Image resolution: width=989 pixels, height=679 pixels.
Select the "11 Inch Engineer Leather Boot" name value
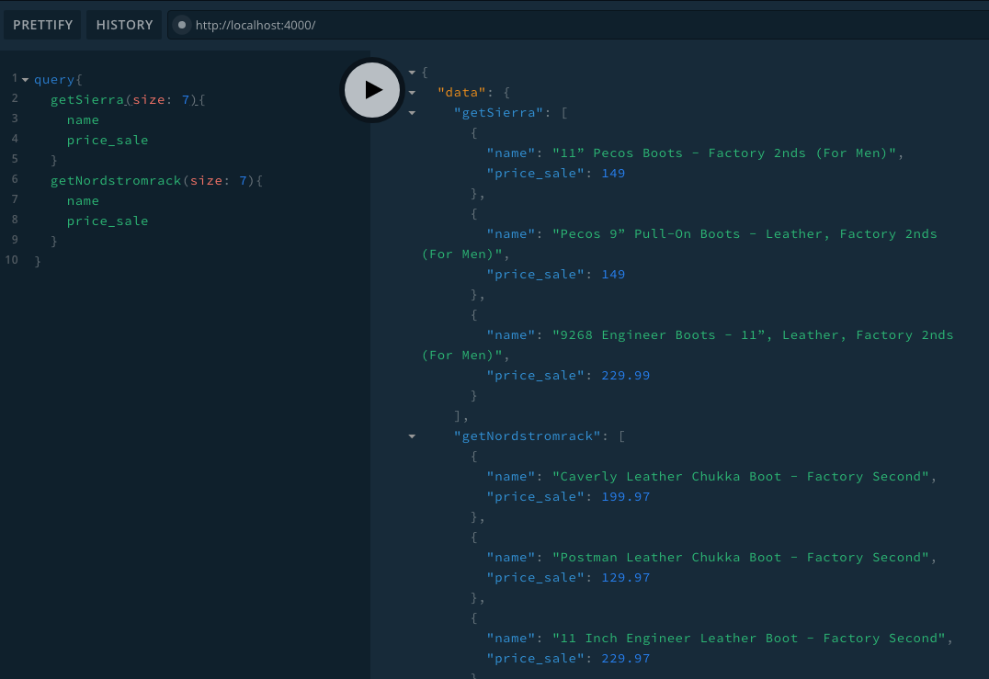tap(749, 638)
